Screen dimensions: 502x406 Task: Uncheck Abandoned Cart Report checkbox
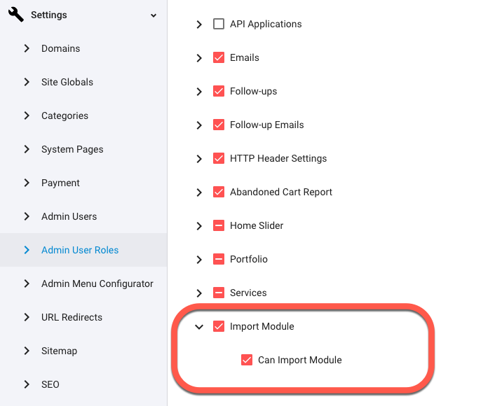[219, 192]
